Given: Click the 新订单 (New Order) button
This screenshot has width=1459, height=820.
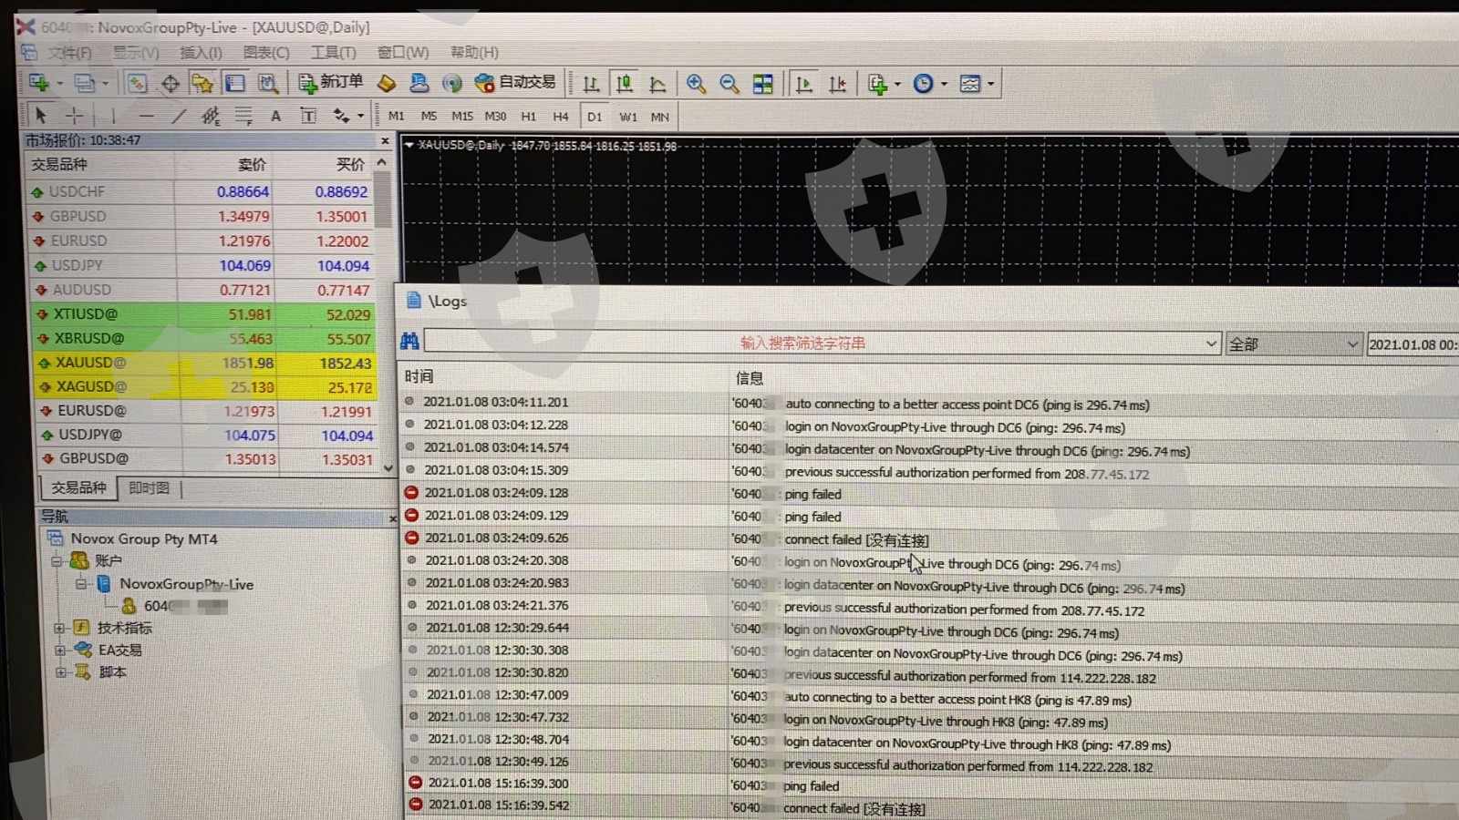Looking at the screenshot, I should (331, 83).
